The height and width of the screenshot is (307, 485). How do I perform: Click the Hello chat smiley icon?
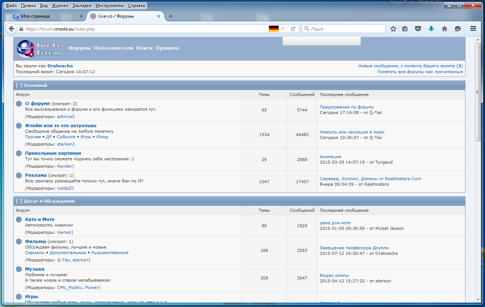coord(458,29)
